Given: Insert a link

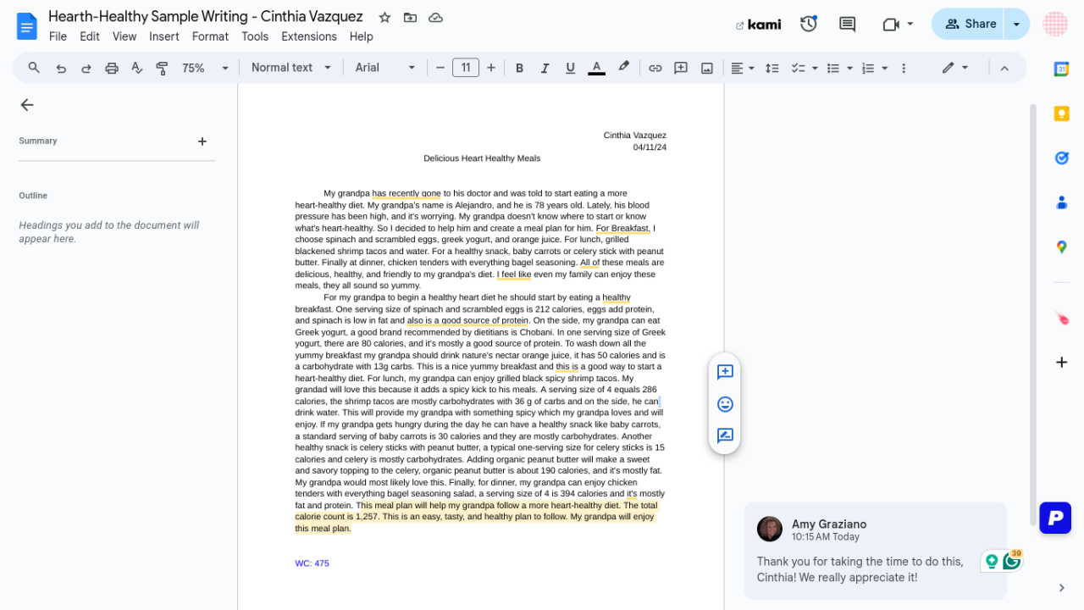Looking at the screenshot, I should (655, 68).
